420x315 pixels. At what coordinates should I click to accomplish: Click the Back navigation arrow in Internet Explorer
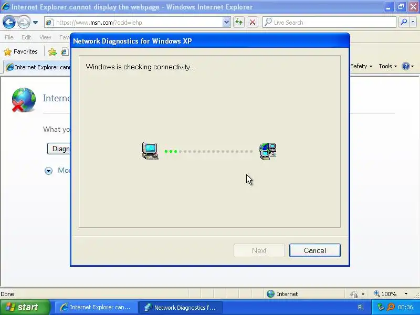tap(9, 22)
